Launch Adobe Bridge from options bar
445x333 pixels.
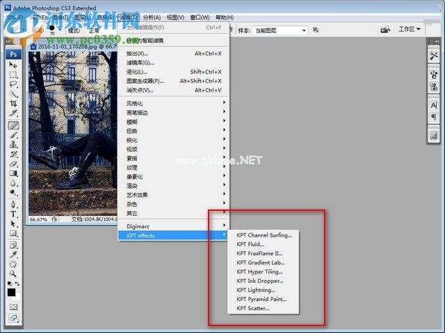385,29
